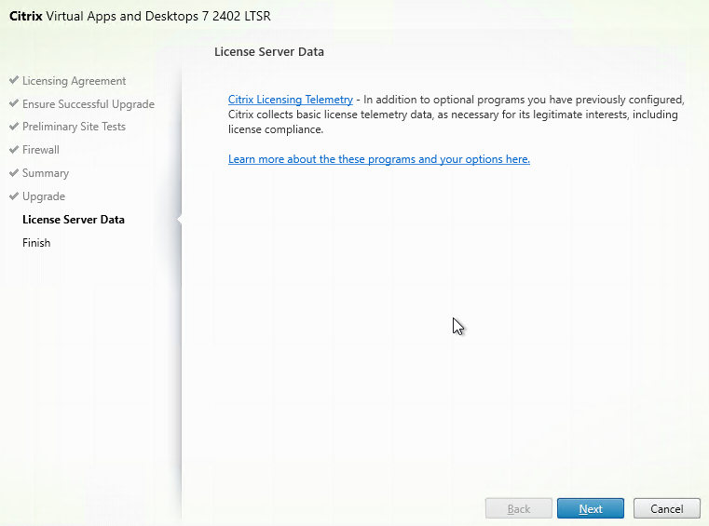Viewport: 709px width, 526px height.
Task: Click the disabled Back button
Action: [519, 508]
